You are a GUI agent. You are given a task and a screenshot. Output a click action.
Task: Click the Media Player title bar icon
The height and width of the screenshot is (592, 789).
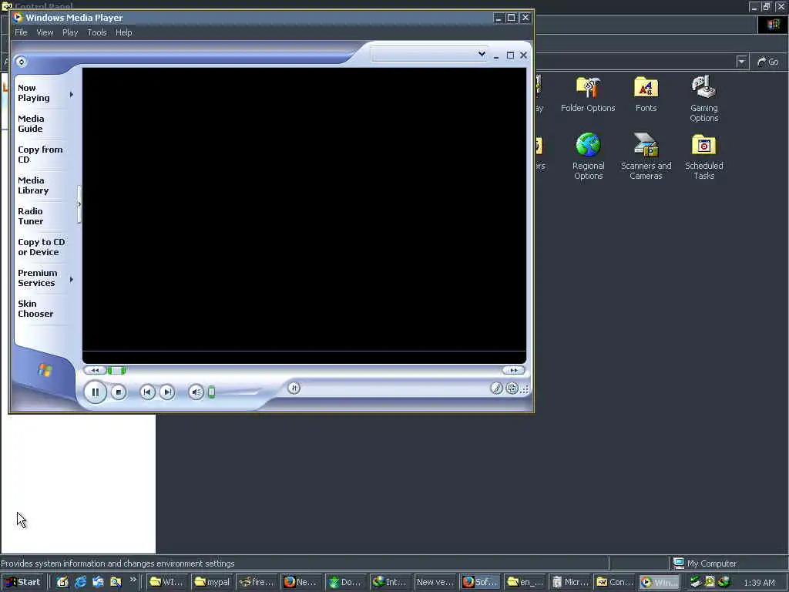[x=18, y=18]
